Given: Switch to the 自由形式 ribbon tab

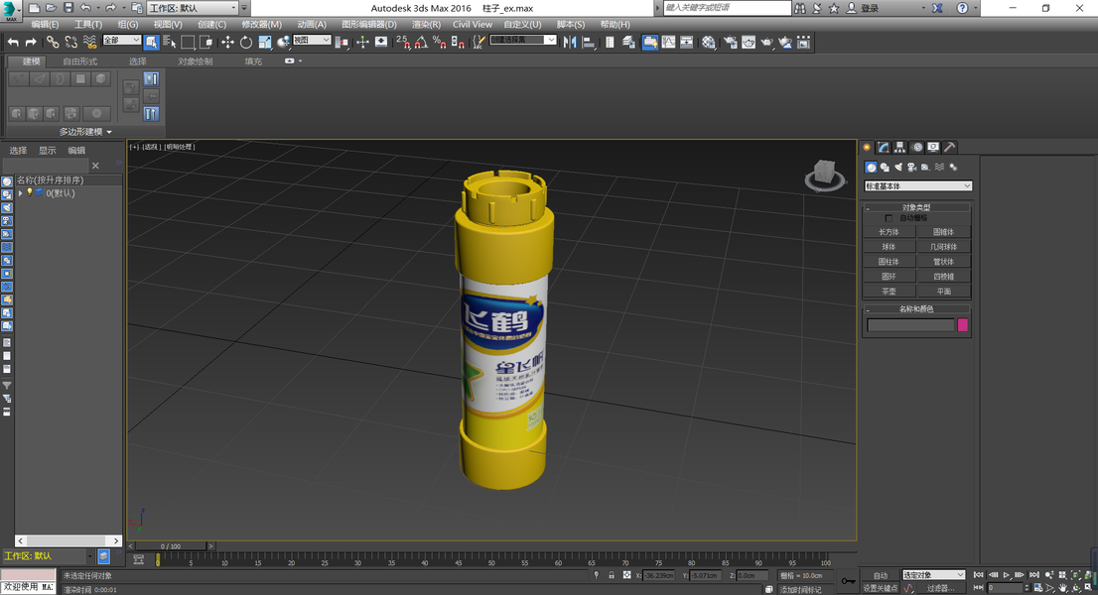Looking at the screenshot, I should click(79, 61).
